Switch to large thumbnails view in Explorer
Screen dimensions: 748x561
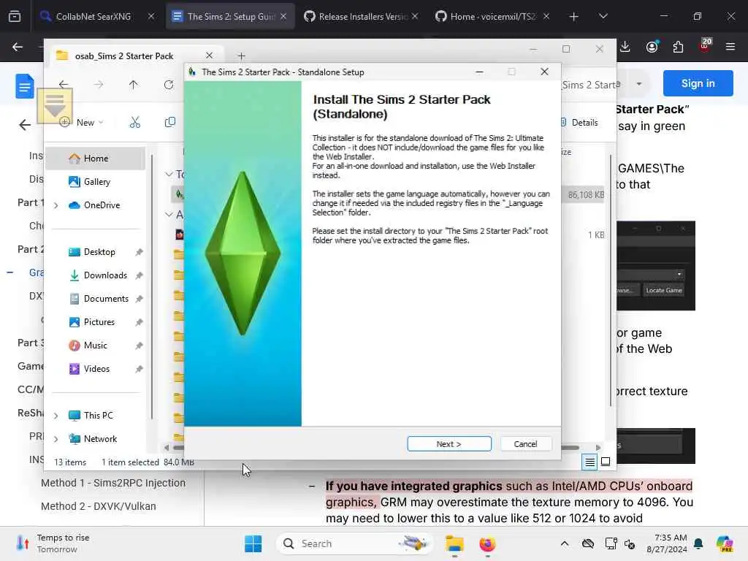click(x=606, y=462)
